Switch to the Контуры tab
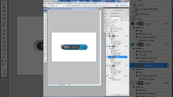The height and width of the screenshot is (97, 173). pos(117,16)
